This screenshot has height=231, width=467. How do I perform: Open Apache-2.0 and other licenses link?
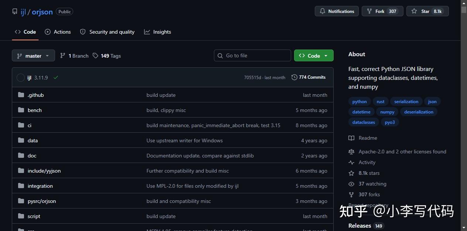coord(397,152)
